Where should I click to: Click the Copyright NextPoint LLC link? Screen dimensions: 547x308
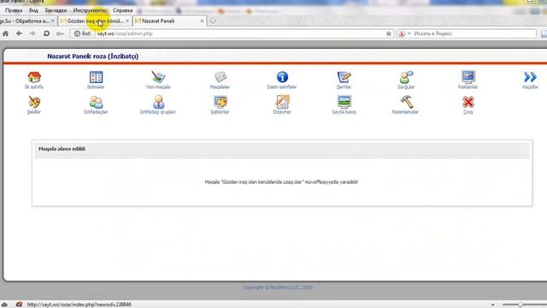tap(278, 287)
